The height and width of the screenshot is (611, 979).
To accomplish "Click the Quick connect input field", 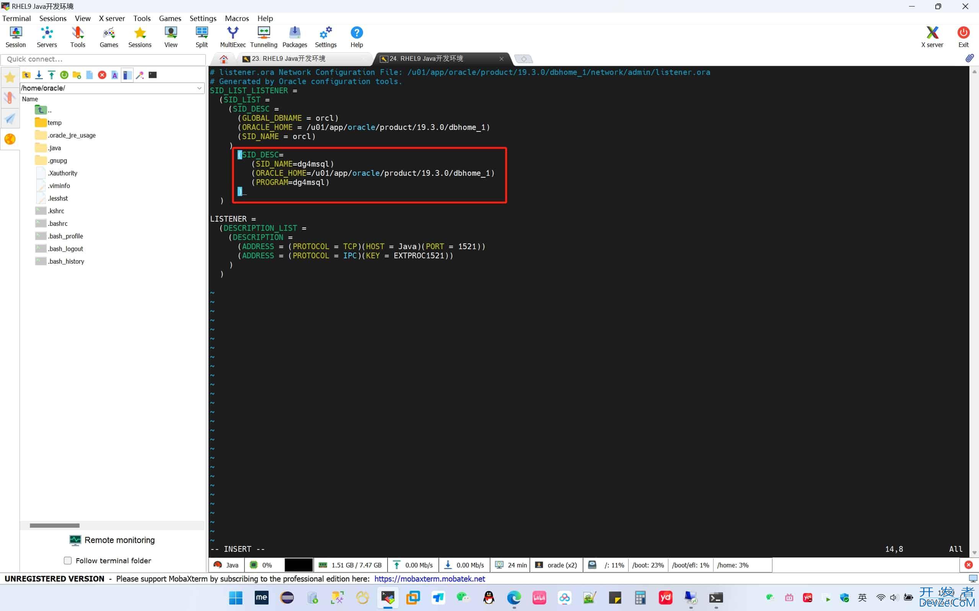I will tap(104, 59).
